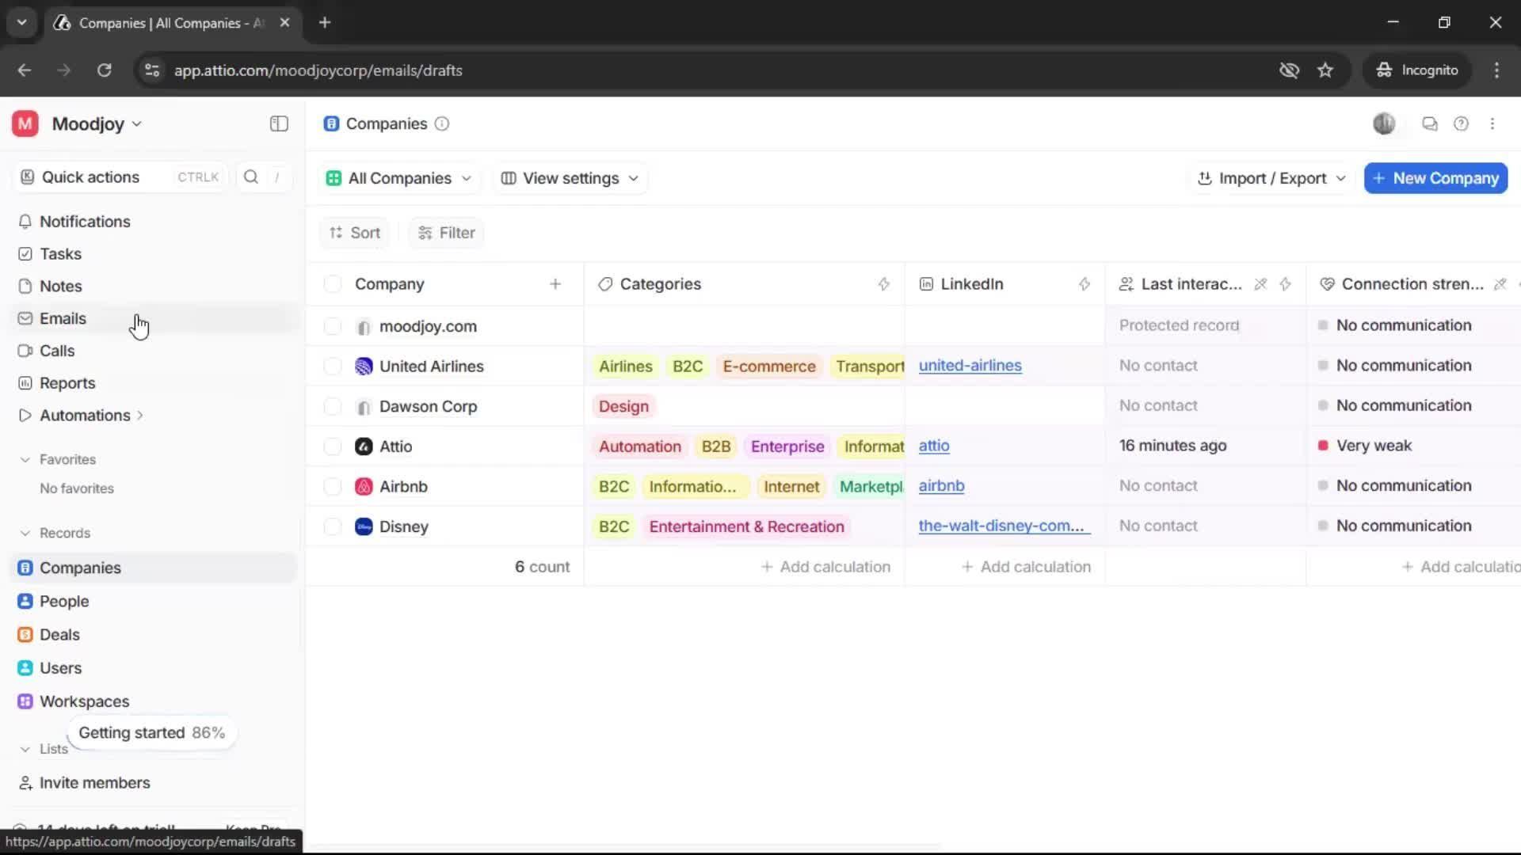The height and width of the screenshot is (855, 1521).
Task: Open the united-airlines LinkedIn link
Action: pos(970,366)
